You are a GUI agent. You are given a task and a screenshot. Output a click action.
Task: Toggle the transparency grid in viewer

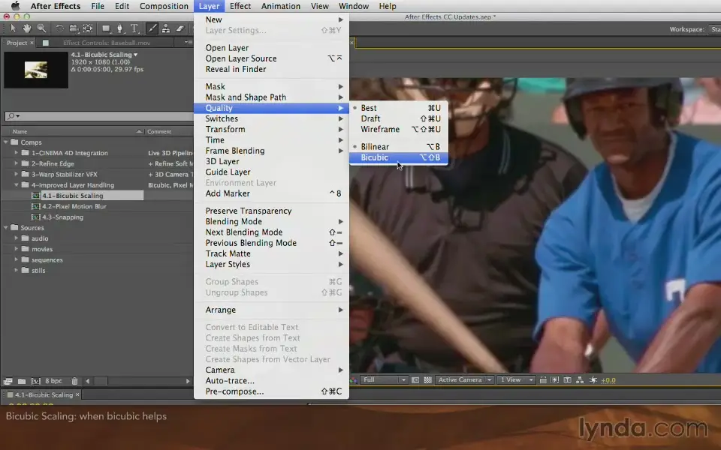click(427, 380)
